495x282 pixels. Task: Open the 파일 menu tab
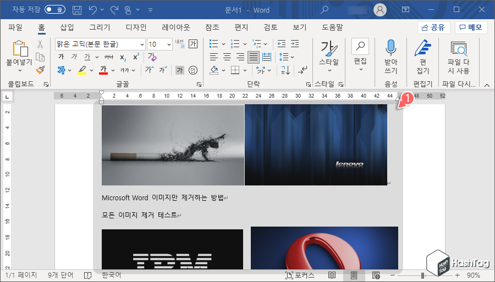point(15,27)
